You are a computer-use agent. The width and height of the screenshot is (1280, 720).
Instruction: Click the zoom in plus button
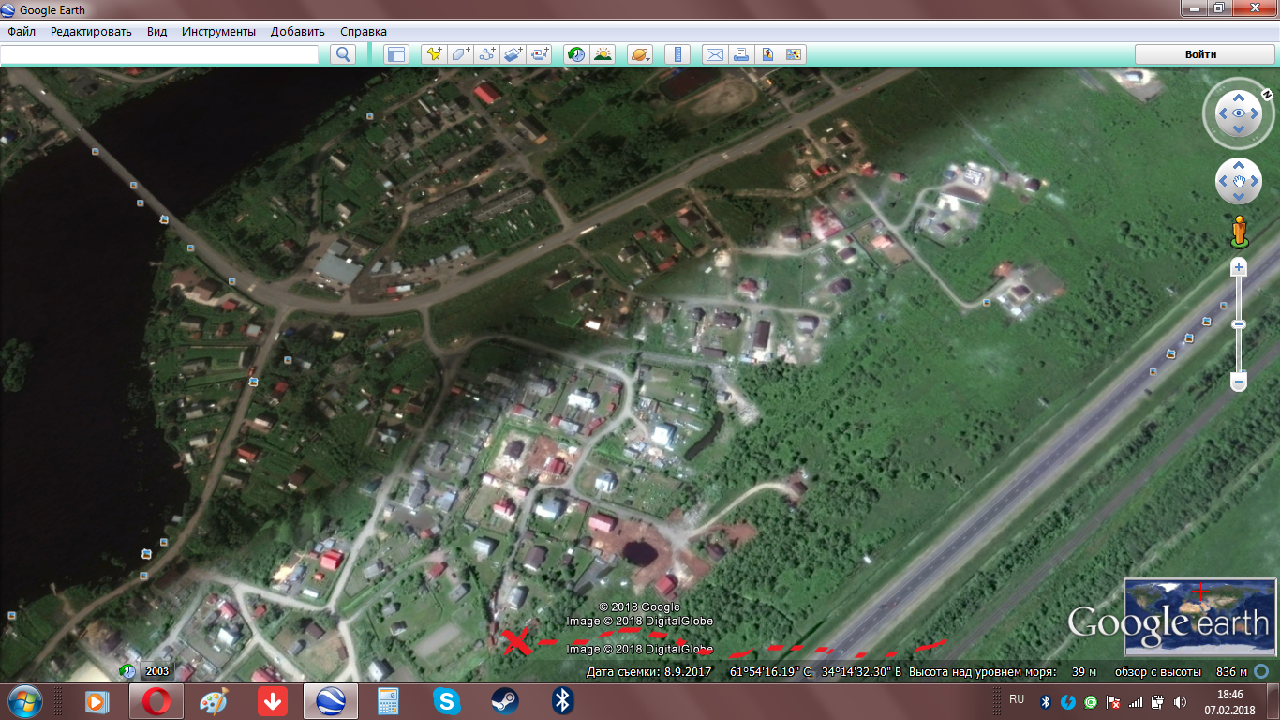click(1239, 267)
